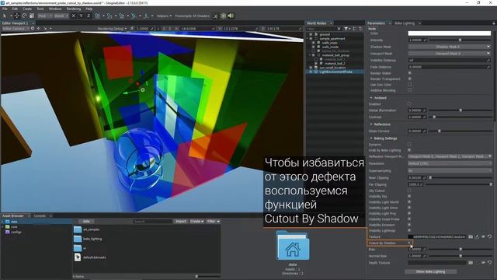This screenshot has width=497, height=280.
Task: Select LightEnvironmentProbe node in World Nodes
Action: [335, 72]
